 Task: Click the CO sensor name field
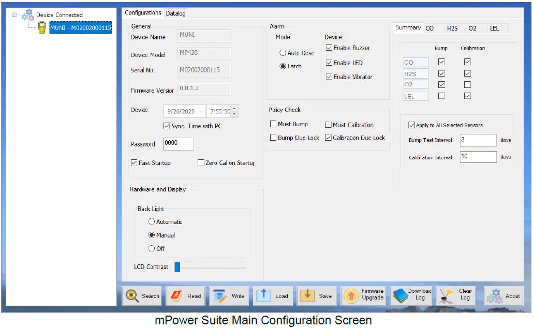[x=416, y=62]
